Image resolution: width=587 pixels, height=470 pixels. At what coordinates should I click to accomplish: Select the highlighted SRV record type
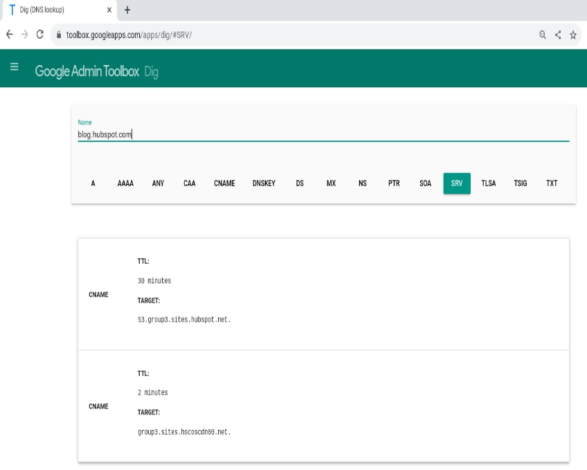point(457,183)
